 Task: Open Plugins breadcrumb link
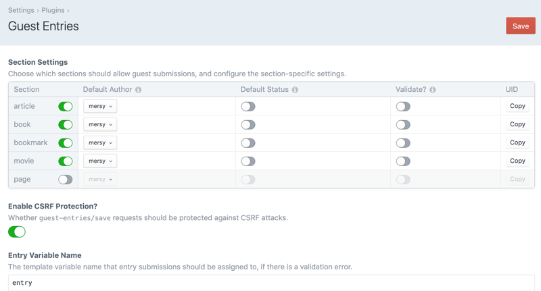(53, 10)
